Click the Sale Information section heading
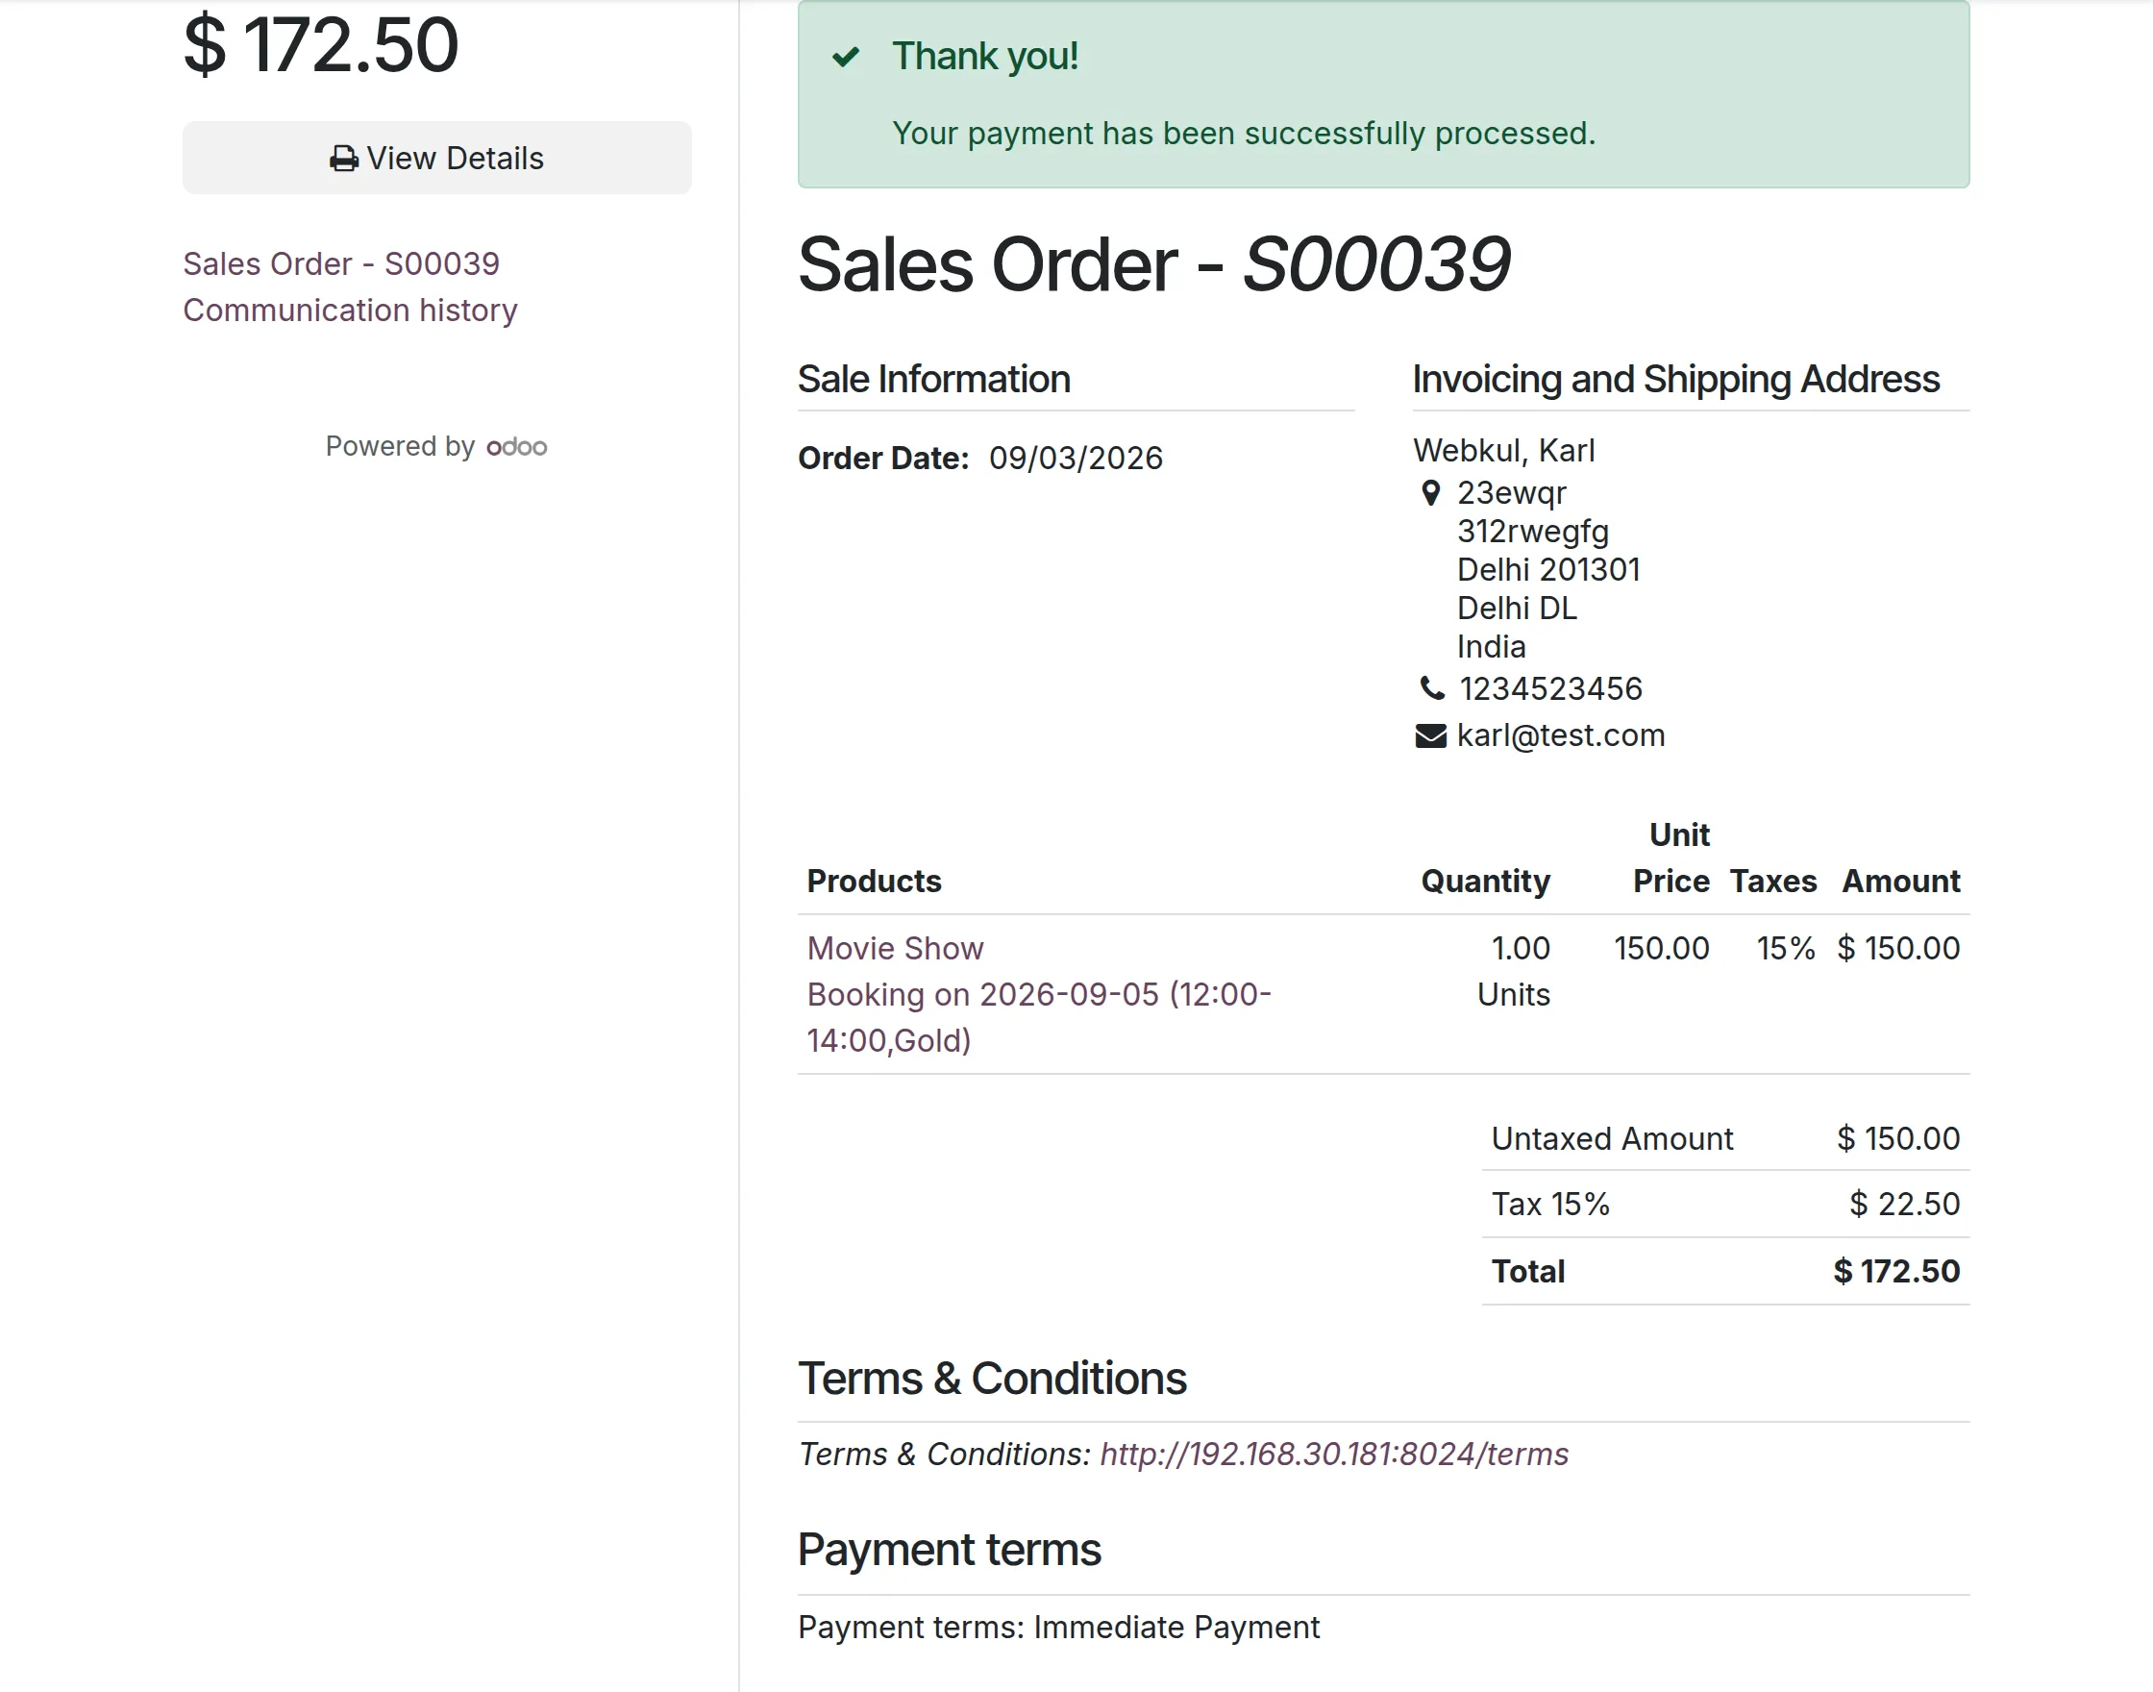Screen dimensions: 2153x1692 tap(934, 380)
